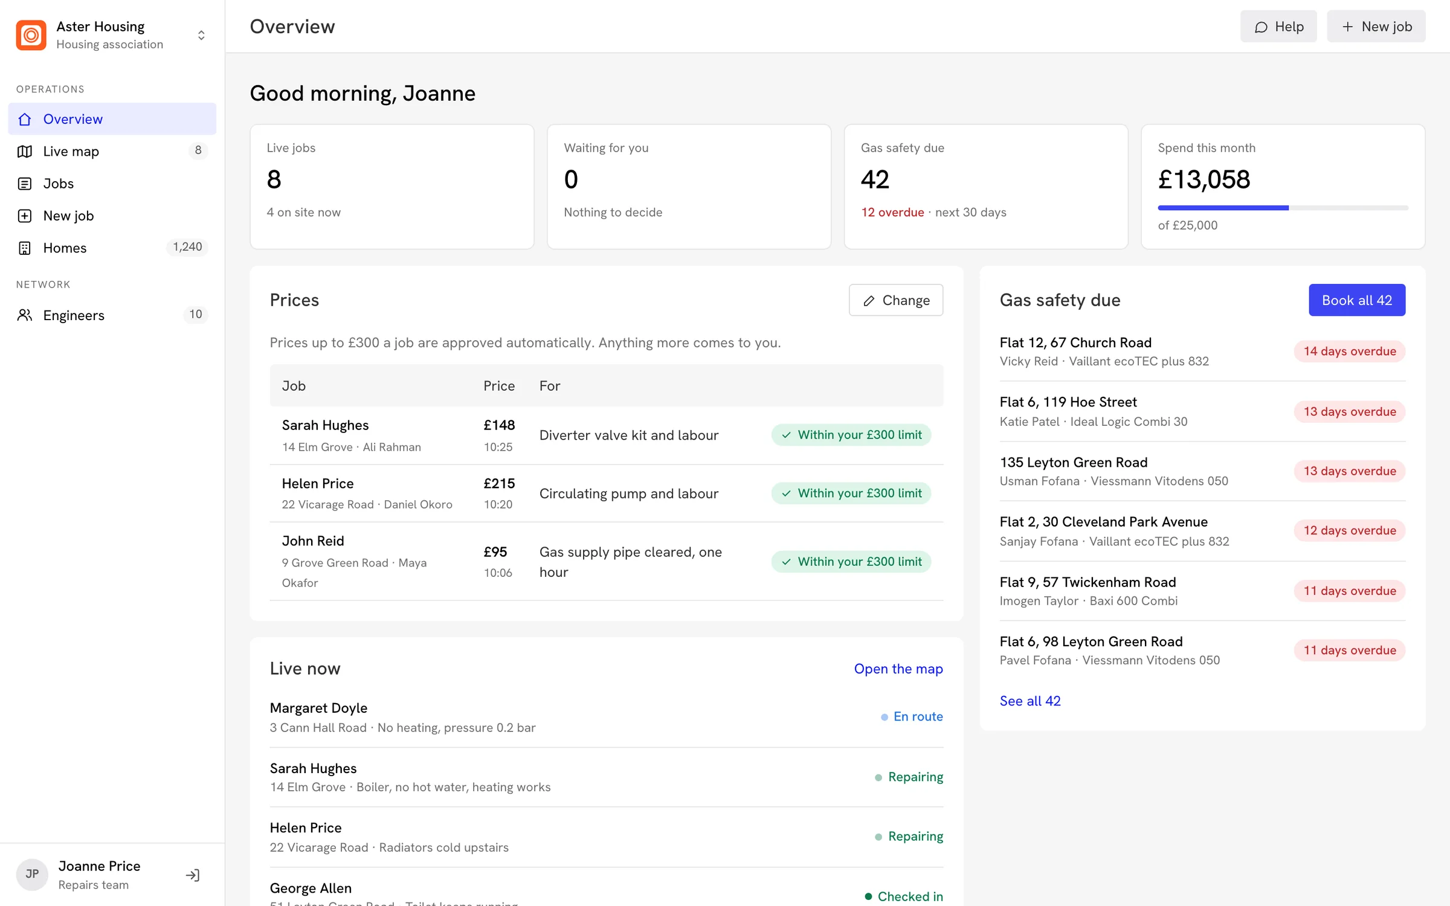Click the Spend this month progress bar

(x=1283, y=208)
